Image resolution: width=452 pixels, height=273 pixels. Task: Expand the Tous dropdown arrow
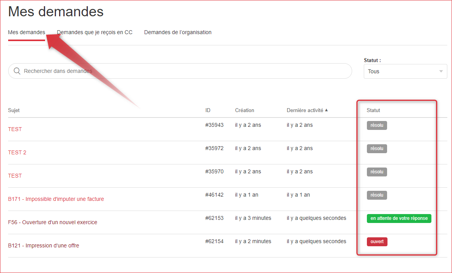click(x=441, y=71)
